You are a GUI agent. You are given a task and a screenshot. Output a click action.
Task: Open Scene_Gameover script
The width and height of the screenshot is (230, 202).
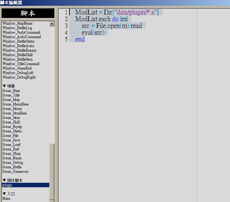click(15, 172)
